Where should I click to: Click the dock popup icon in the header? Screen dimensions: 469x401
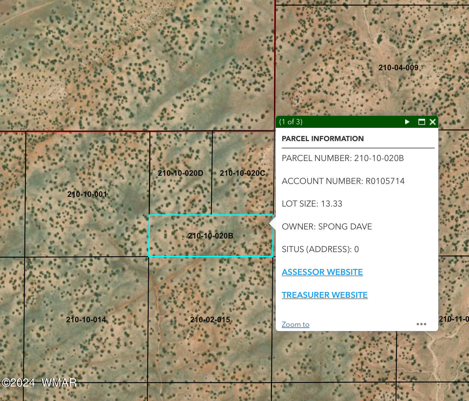click(x=422, y=122)
